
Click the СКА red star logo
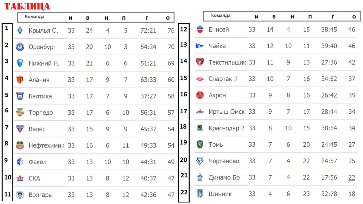20,178
